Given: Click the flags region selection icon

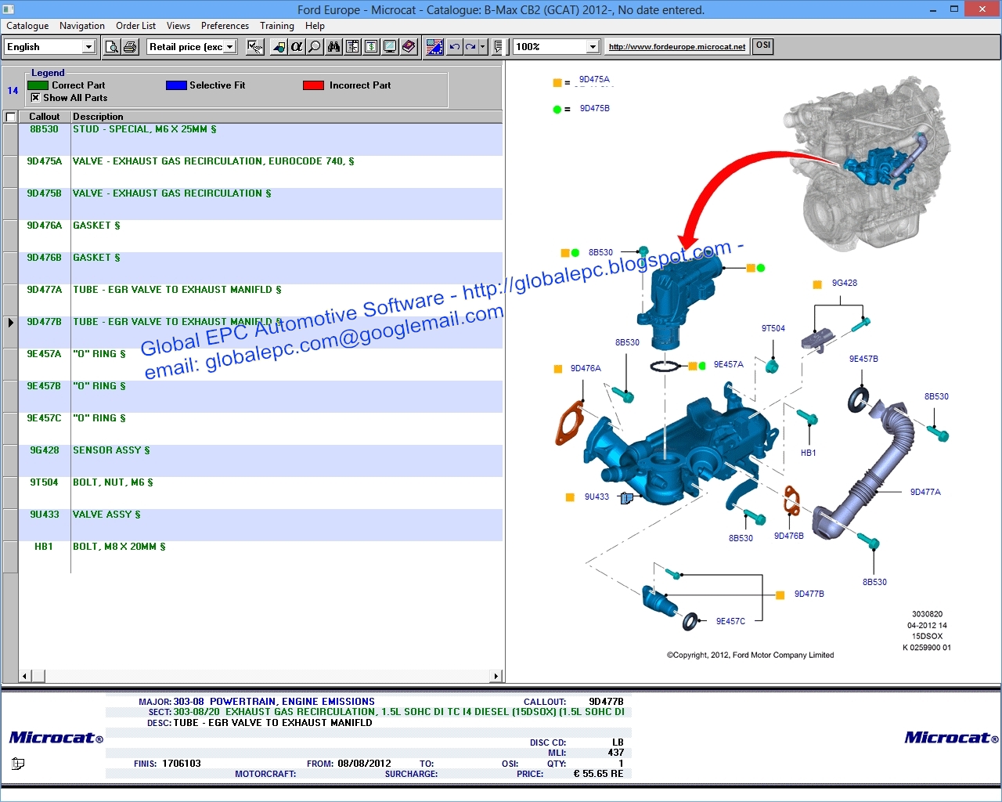Looking at the screenshot, I should coord(434,46).
